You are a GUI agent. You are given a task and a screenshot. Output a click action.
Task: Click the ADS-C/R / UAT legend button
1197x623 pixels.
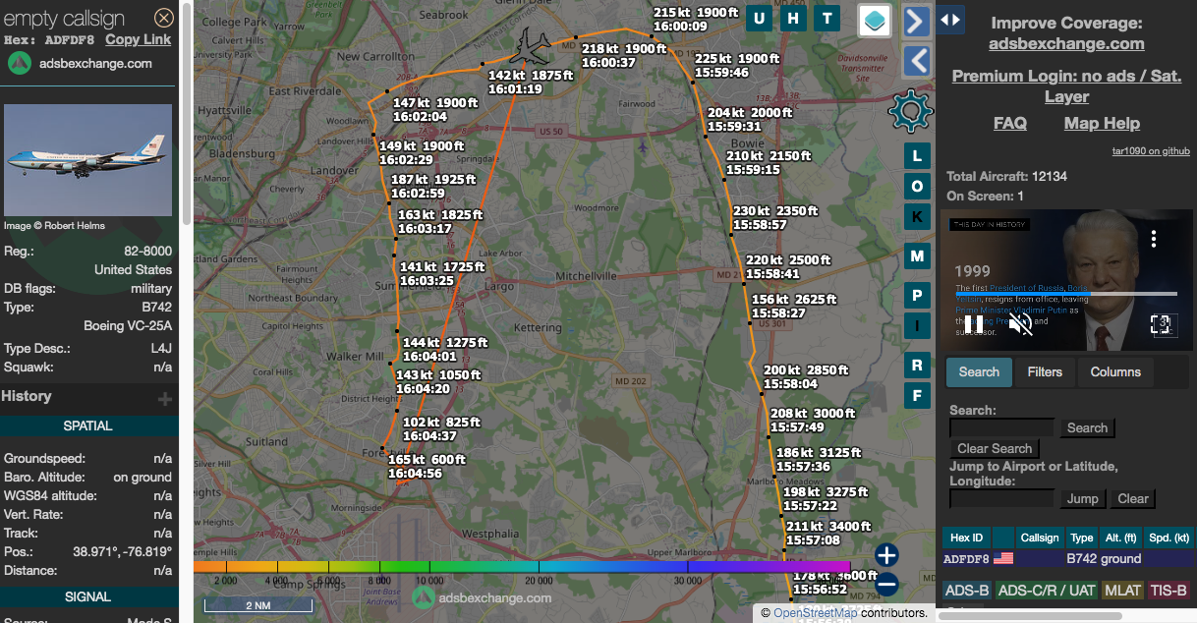coord(1046,591)
